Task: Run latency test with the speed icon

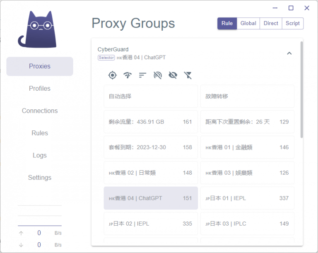Action: 128,75
